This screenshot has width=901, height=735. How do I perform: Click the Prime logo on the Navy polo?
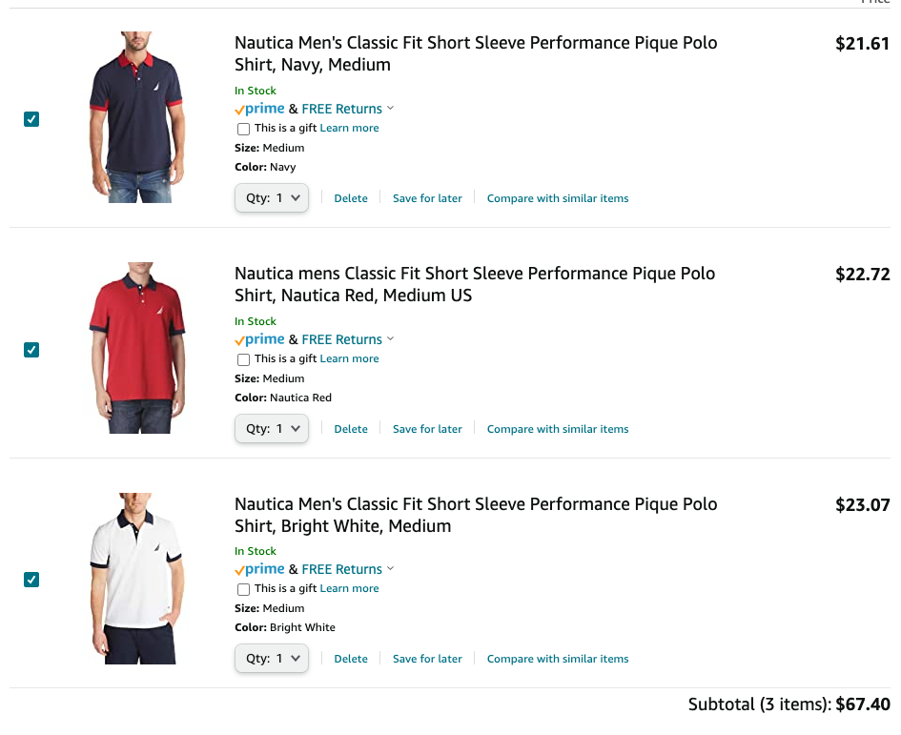[260, 109]
